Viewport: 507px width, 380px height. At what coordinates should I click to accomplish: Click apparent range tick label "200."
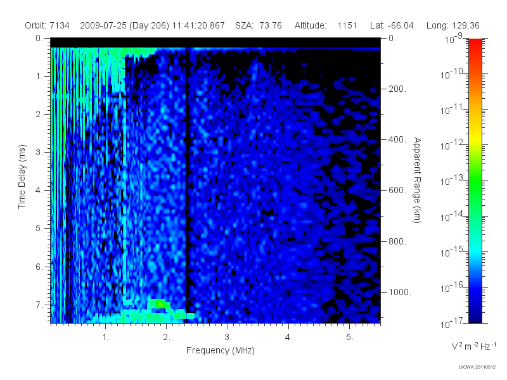pos(397,89)
